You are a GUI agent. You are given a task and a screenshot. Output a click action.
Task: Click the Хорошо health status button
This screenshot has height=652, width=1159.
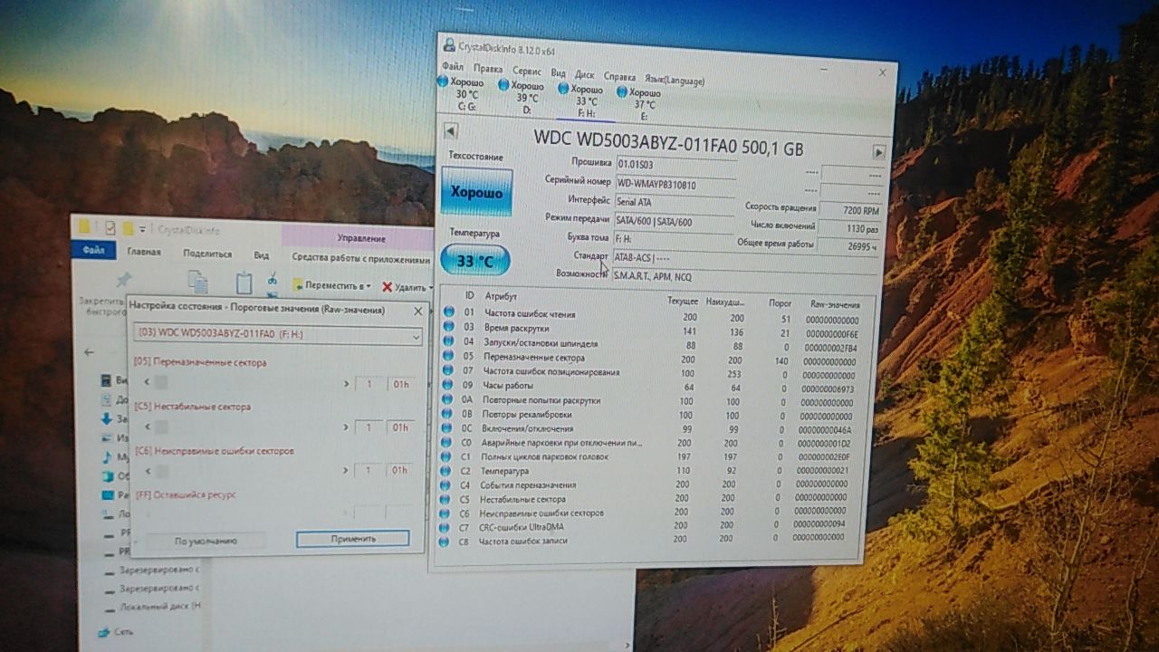click(476, 193)
